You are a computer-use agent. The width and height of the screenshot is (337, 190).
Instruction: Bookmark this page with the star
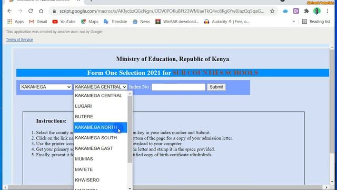tap(272, 11)
